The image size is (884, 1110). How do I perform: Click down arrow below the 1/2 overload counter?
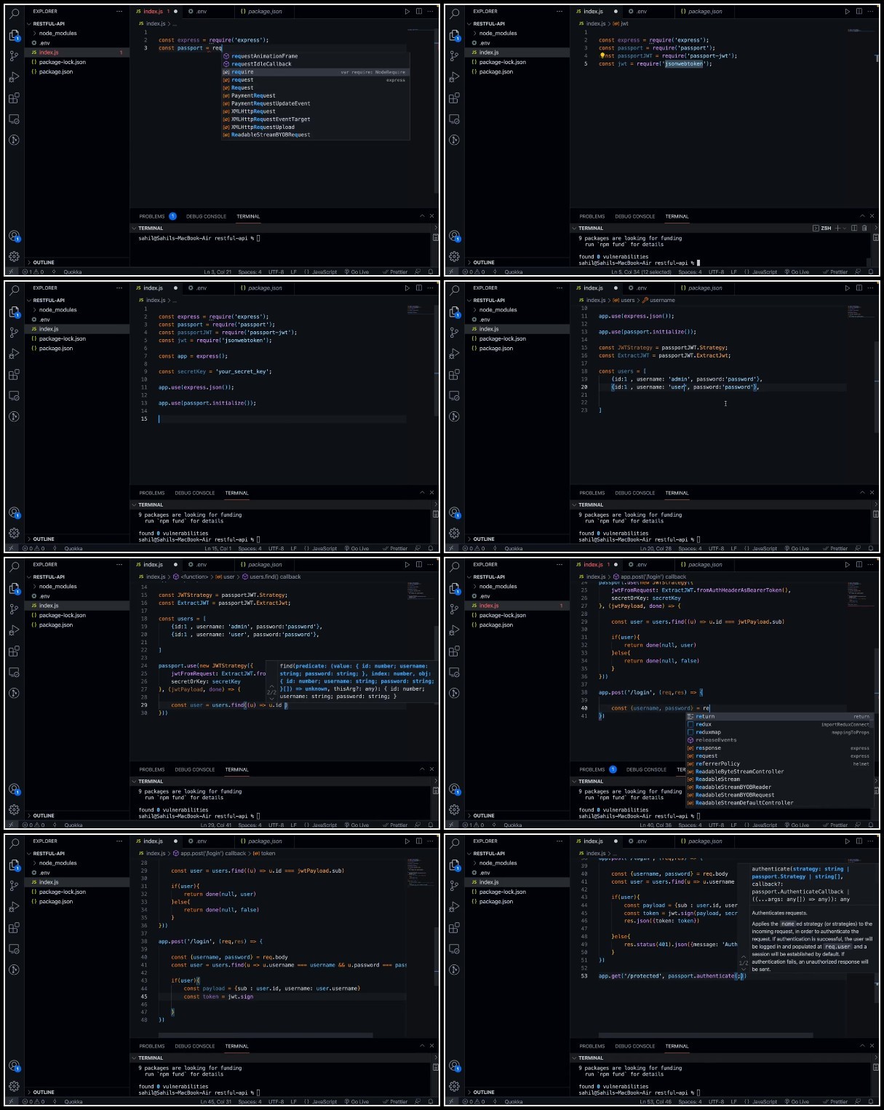(744, 970)
